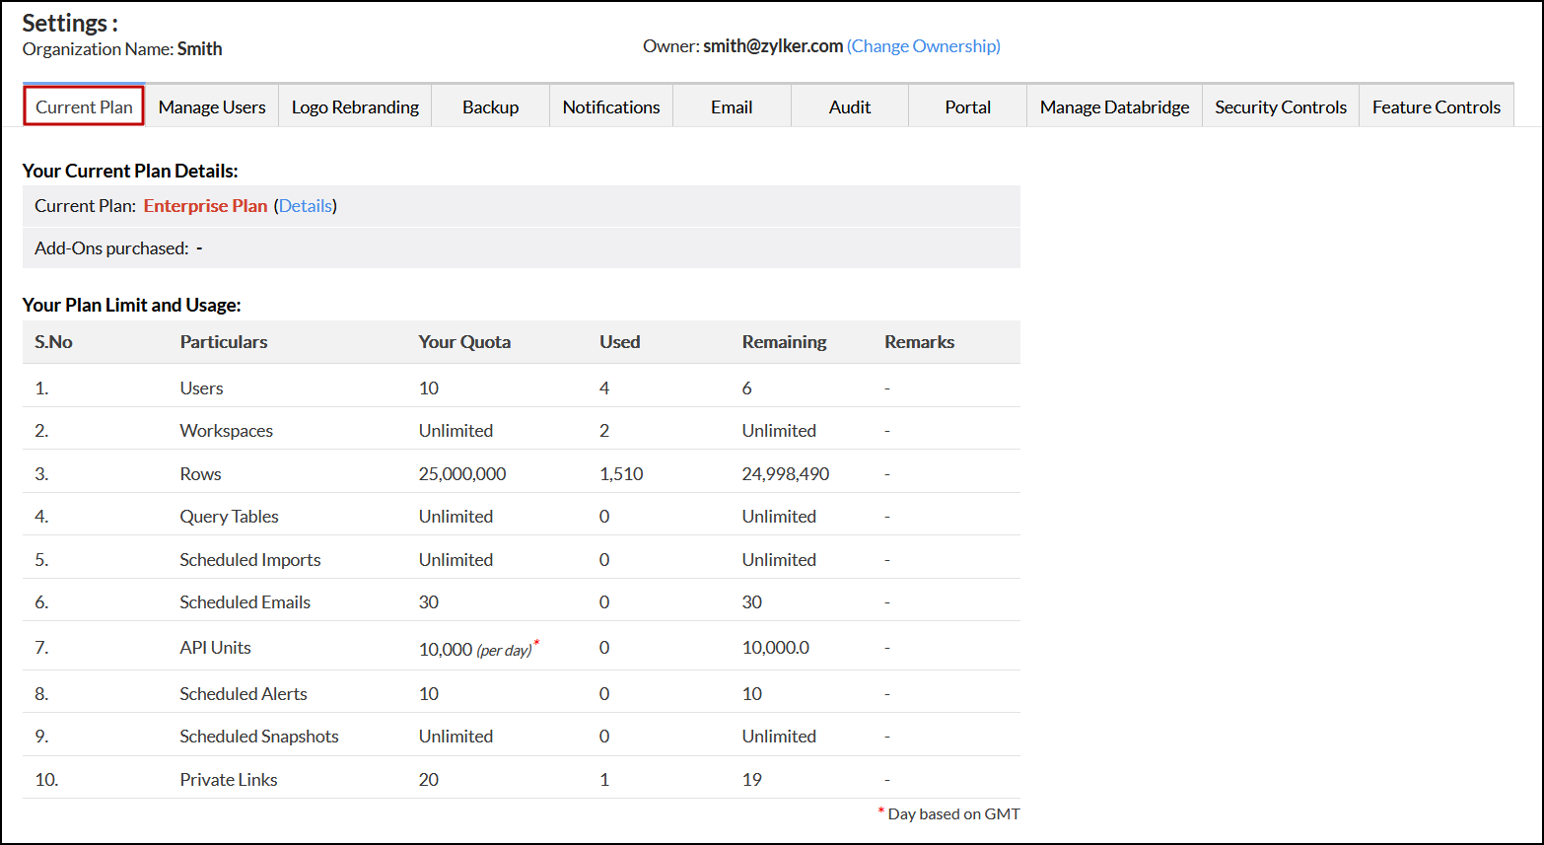The height and width of the screenshot is (845, 1544).
Task: Open the Portal tab
Action: click(967, 106)
